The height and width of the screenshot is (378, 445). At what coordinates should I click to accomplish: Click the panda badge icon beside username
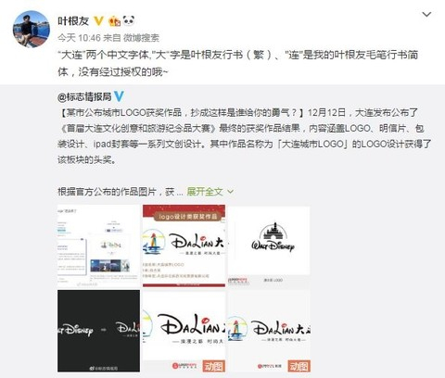[x=129, y=20]
